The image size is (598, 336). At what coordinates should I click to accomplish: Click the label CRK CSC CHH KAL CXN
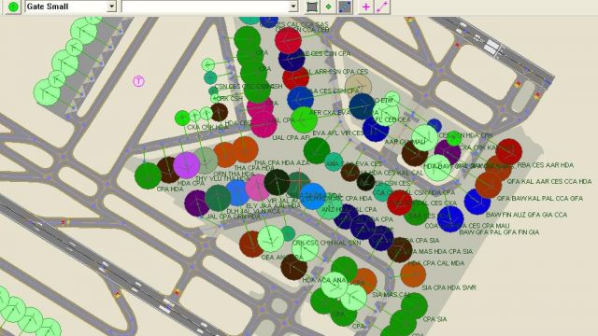point(326,243)
